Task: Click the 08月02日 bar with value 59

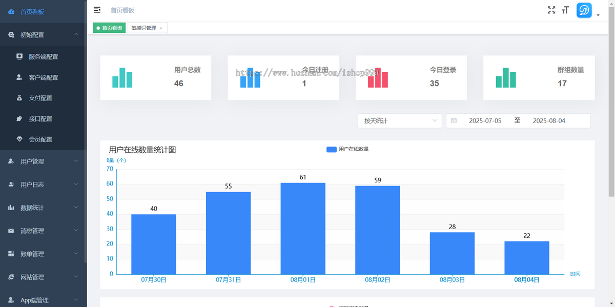Action: click(x=378, y=230)
